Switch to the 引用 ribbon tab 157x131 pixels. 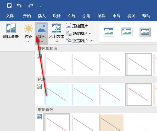[87, 16]
